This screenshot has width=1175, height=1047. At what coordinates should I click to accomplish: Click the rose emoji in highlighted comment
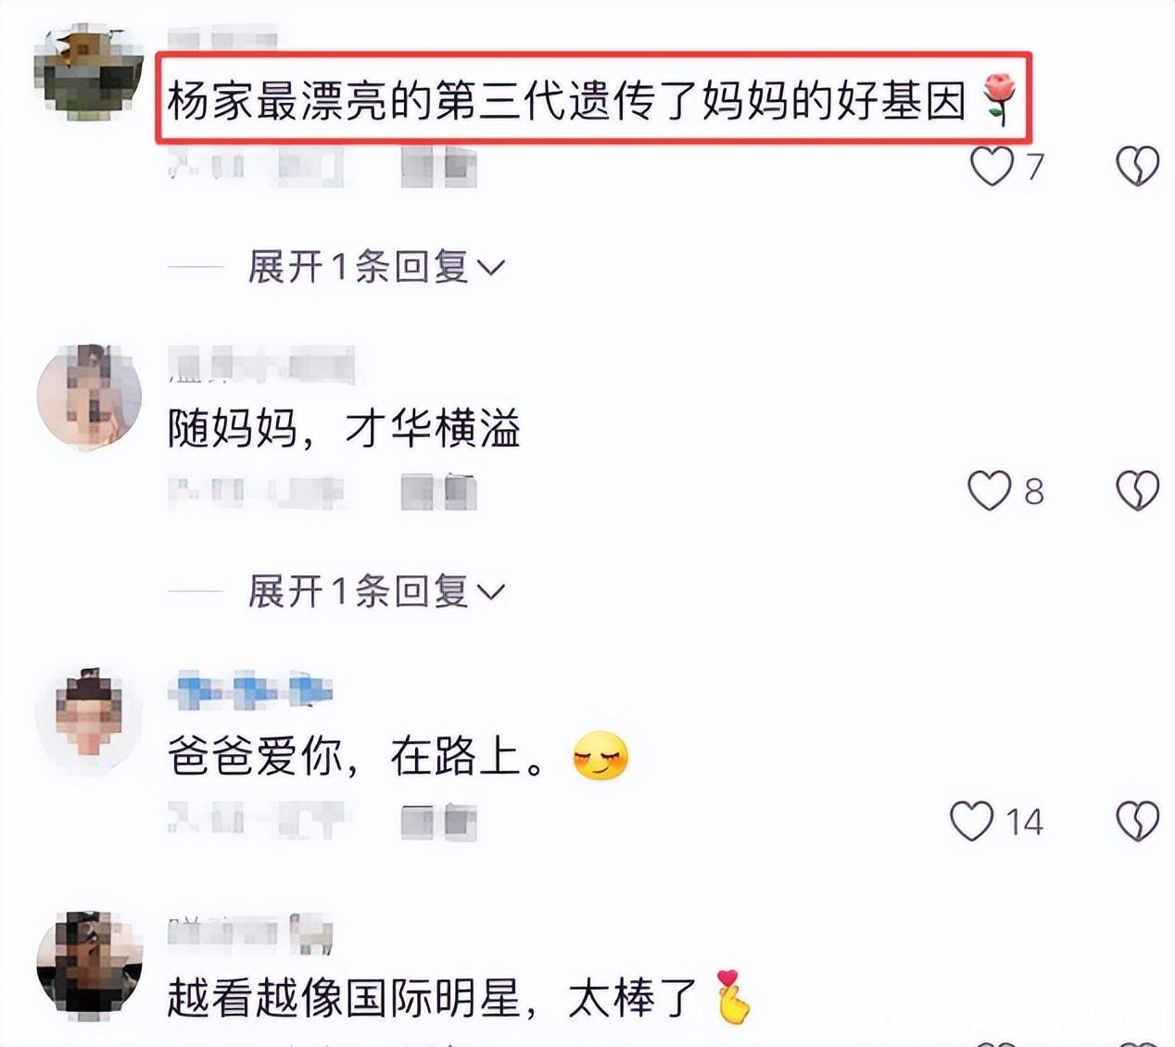[x=998, y=99]
